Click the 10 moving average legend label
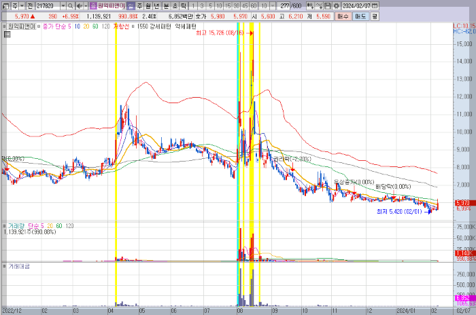 click(x=77, y=26)
